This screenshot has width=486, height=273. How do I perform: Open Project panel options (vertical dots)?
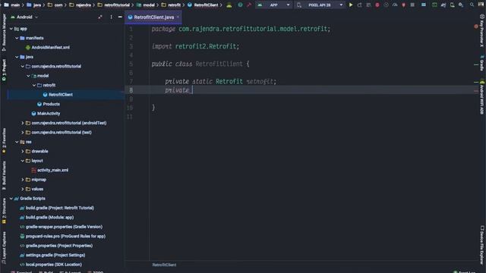(111, 17)
